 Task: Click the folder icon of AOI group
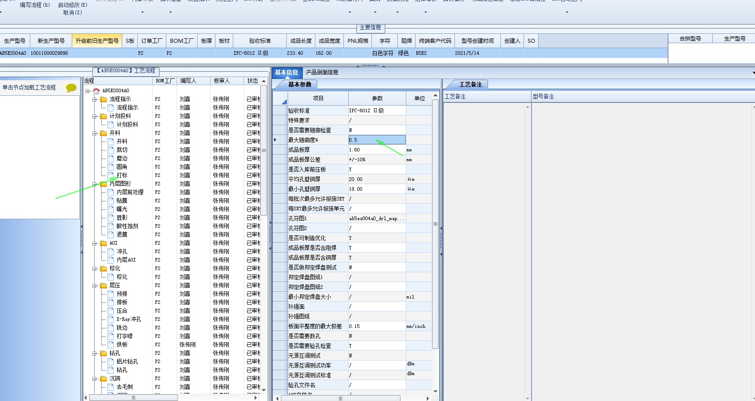tap(104, 243)
